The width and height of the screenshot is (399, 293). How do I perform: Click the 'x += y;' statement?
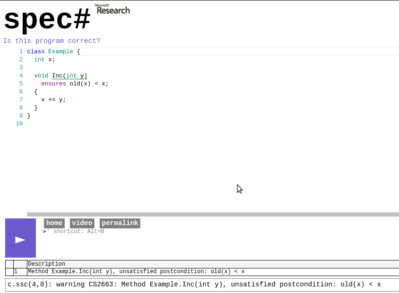tap(53, 100)
